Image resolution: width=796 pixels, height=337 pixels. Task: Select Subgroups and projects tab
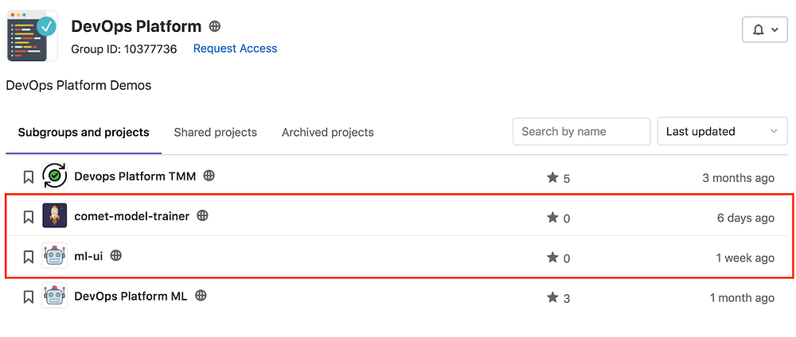point(84,132)
